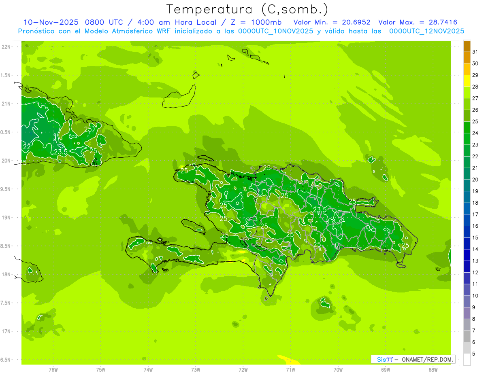This screenshot has height=375, width=486.
Task: Click the '70W' longitude label
Action: click(x=338, y=370)
